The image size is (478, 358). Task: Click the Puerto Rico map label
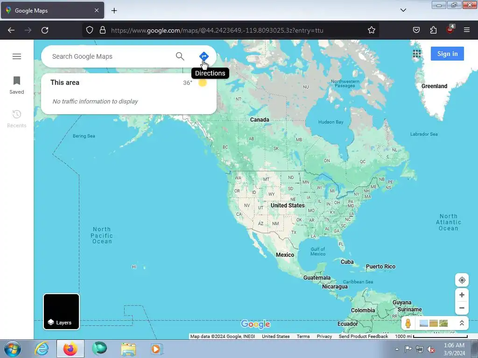[380, 266]
